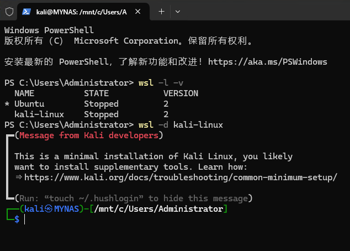Close the kali@MYNAS terminal tab
The image size is (350, 251).
point(137,12)
